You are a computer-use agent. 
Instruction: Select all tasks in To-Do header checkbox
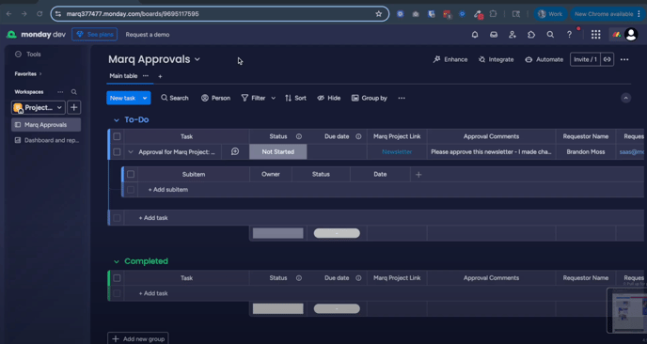118,136
